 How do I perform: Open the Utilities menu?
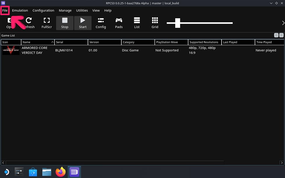point(82,10)
